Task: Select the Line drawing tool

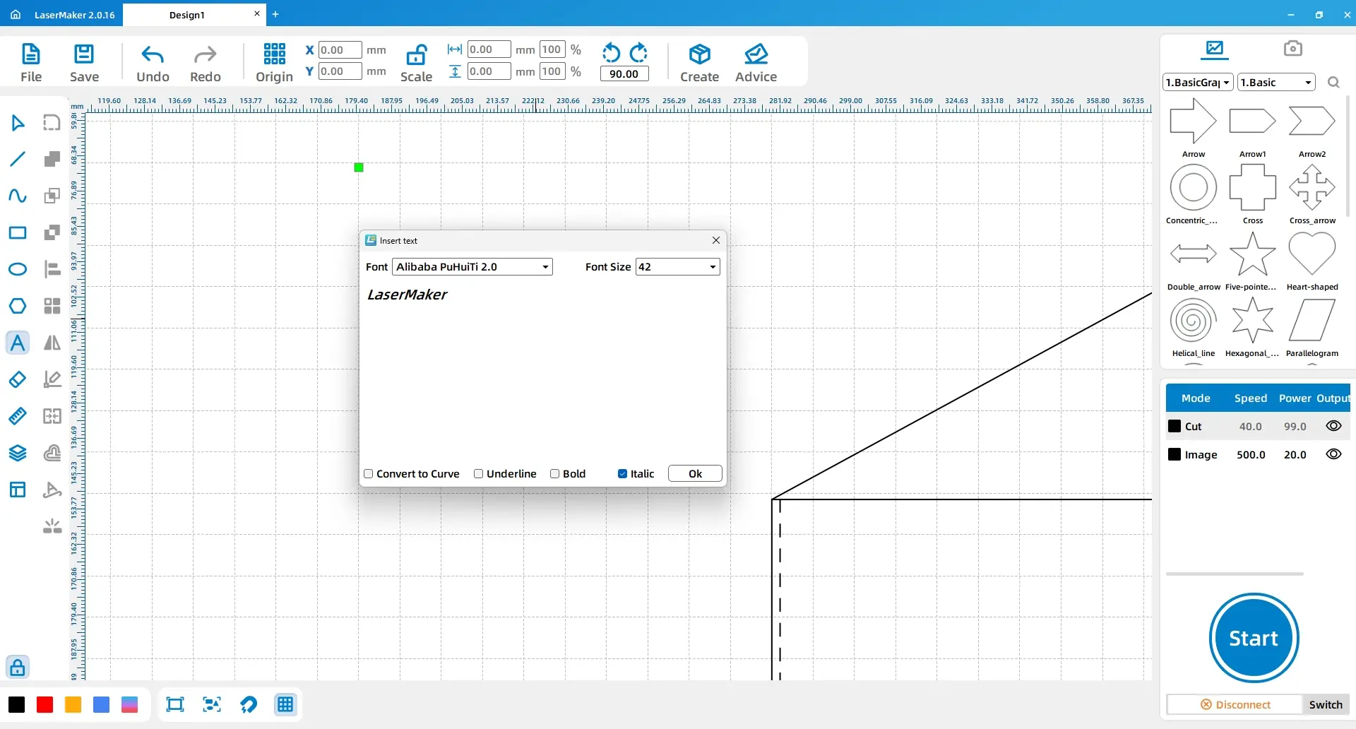Action: [18, 159]
